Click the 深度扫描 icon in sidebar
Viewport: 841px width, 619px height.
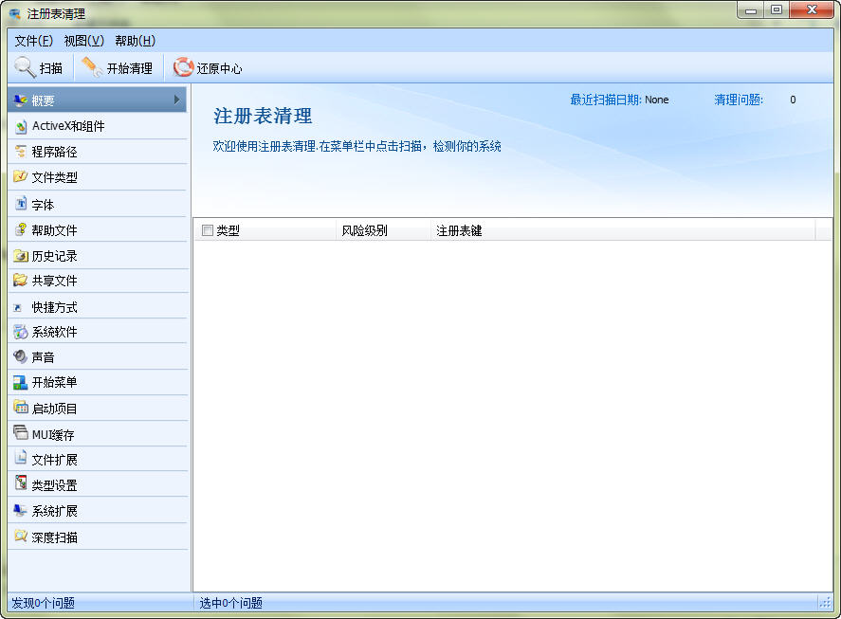[x=21, y=537]
